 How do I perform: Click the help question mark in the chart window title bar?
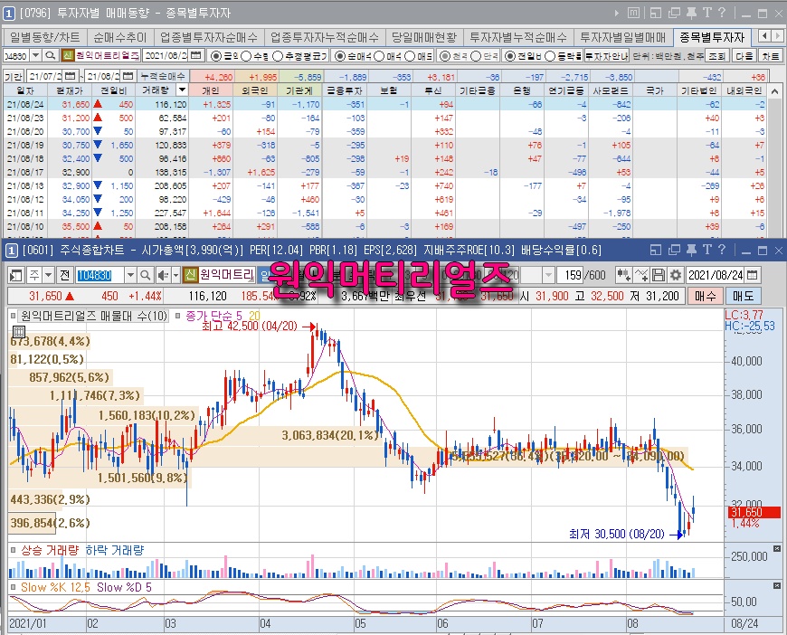722,250
